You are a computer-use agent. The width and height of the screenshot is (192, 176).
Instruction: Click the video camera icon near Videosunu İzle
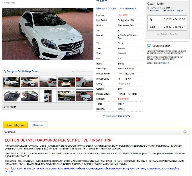click(73, 71)
